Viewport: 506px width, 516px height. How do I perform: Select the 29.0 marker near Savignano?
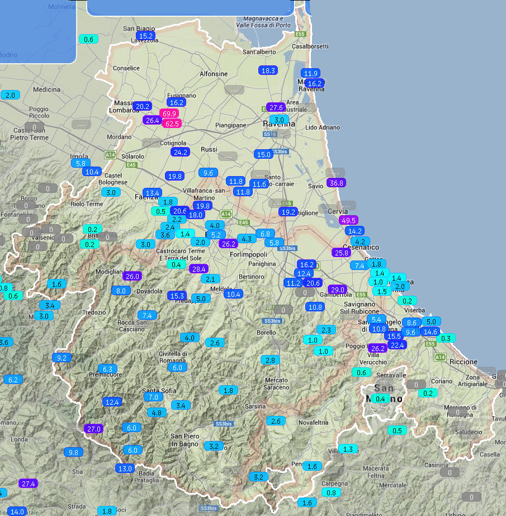click(x=337, y=290)
